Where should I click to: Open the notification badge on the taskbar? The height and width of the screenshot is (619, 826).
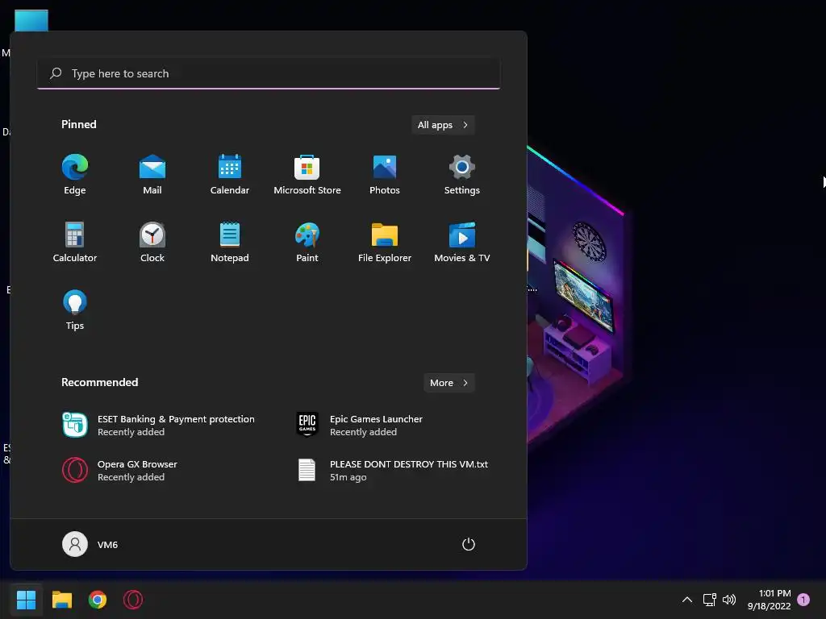[803, 600]
